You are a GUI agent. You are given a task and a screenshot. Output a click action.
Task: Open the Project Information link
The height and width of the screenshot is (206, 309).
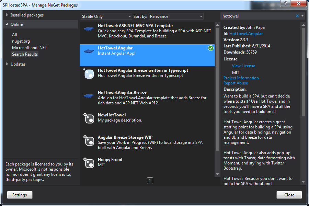[x=241, y=78]
